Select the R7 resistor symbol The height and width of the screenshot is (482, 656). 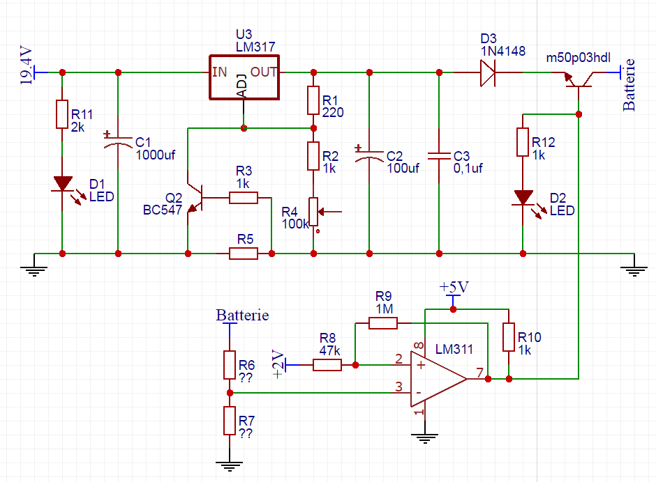tap(230, 421)
